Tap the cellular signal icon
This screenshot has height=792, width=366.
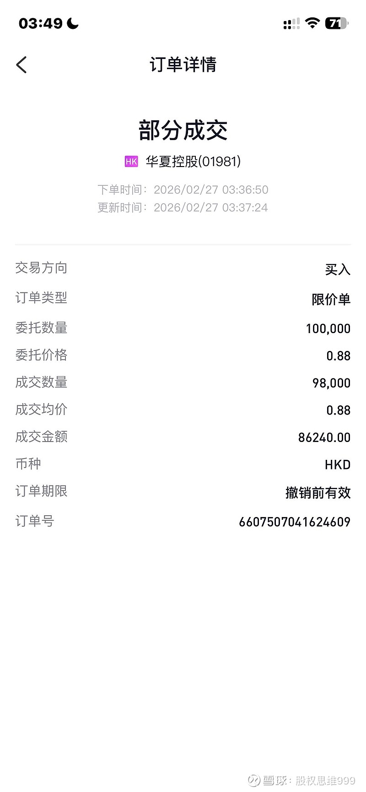291,23
